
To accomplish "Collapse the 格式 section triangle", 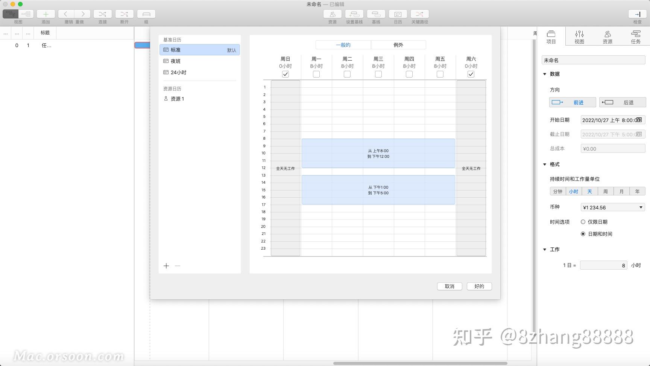I will pyautogui.click(x=545, y=165).
